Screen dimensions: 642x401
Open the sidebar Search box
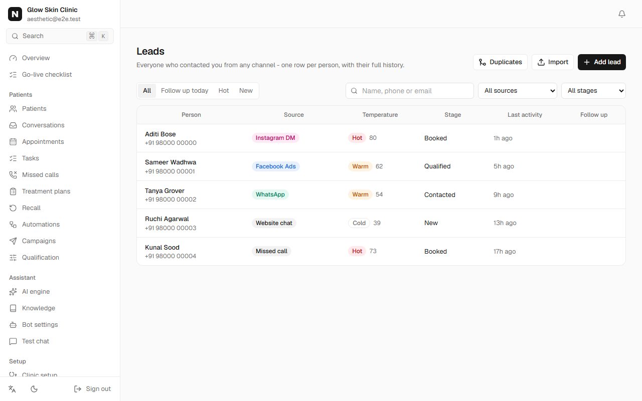[x=60, y=36]
